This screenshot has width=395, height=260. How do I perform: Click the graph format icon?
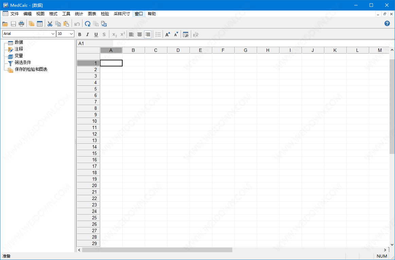[196, 35]
